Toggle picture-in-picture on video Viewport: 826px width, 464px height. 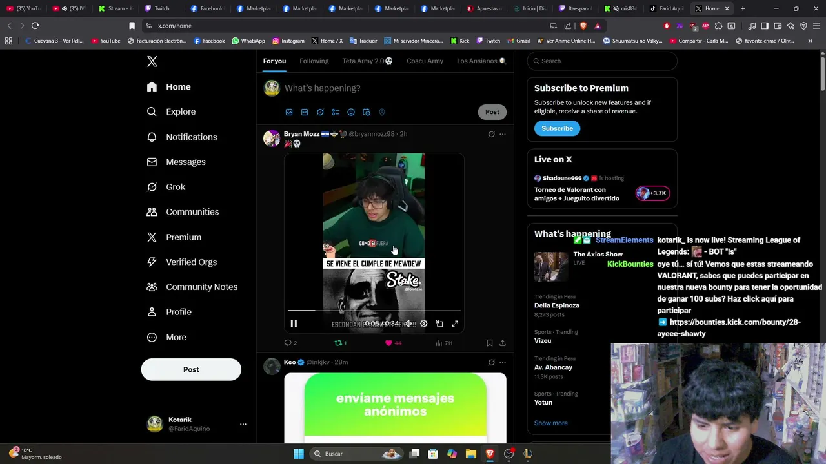[x=439, y=324]
